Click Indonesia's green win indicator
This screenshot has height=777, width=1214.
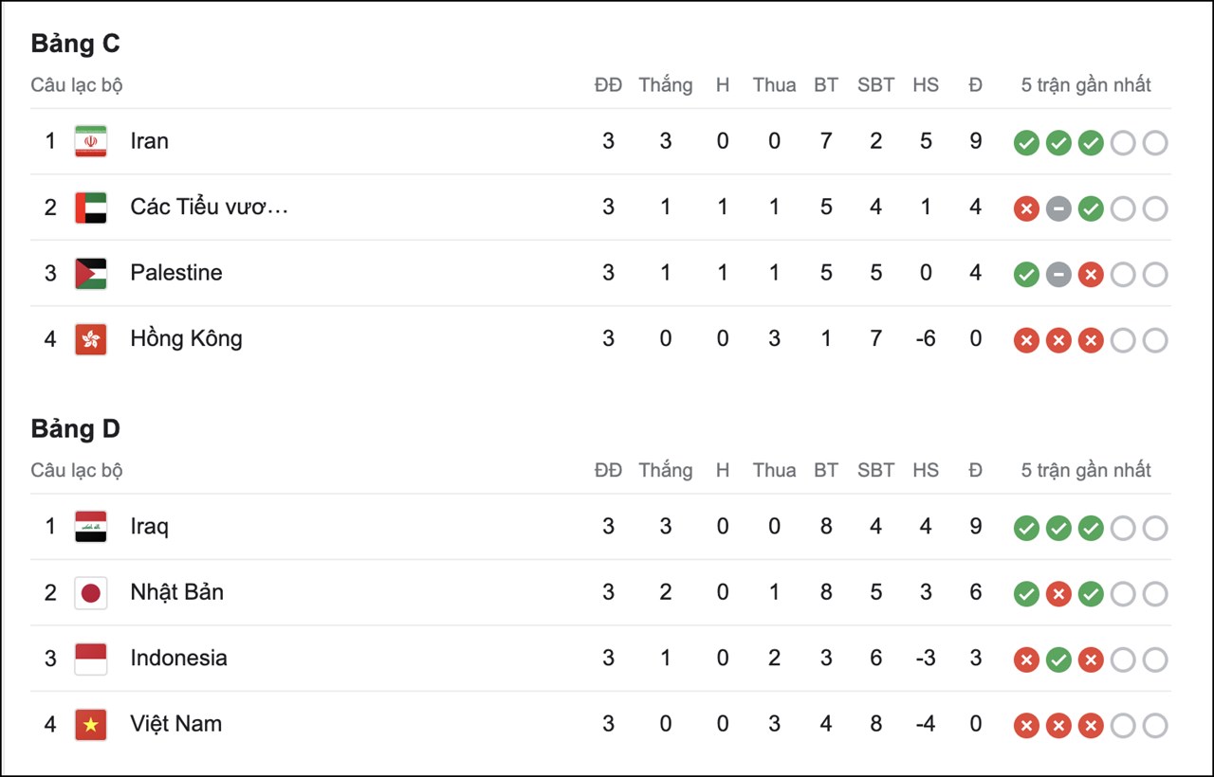click(x=1058, y=660)
